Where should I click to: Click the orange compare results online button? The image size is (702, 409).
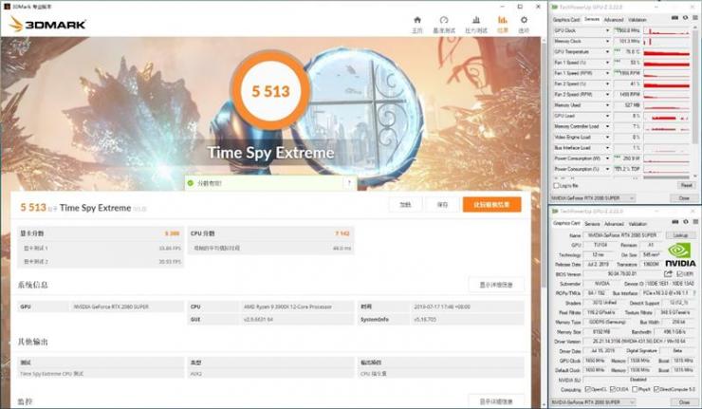[x=491, y=204]
